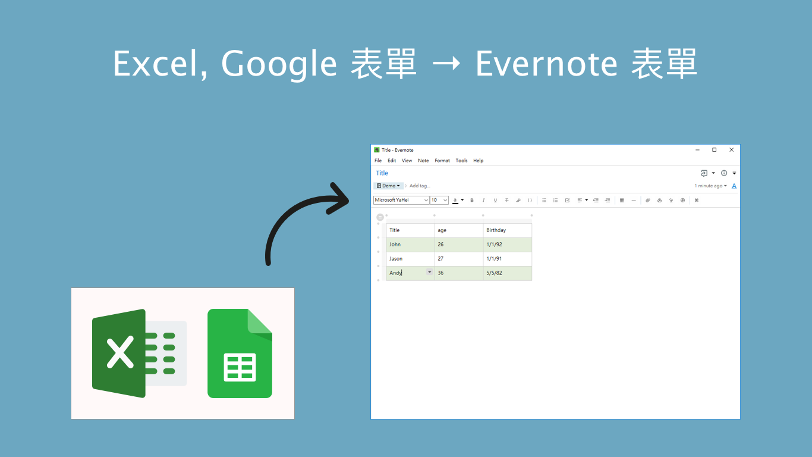Open the View menu

[407, 161]
